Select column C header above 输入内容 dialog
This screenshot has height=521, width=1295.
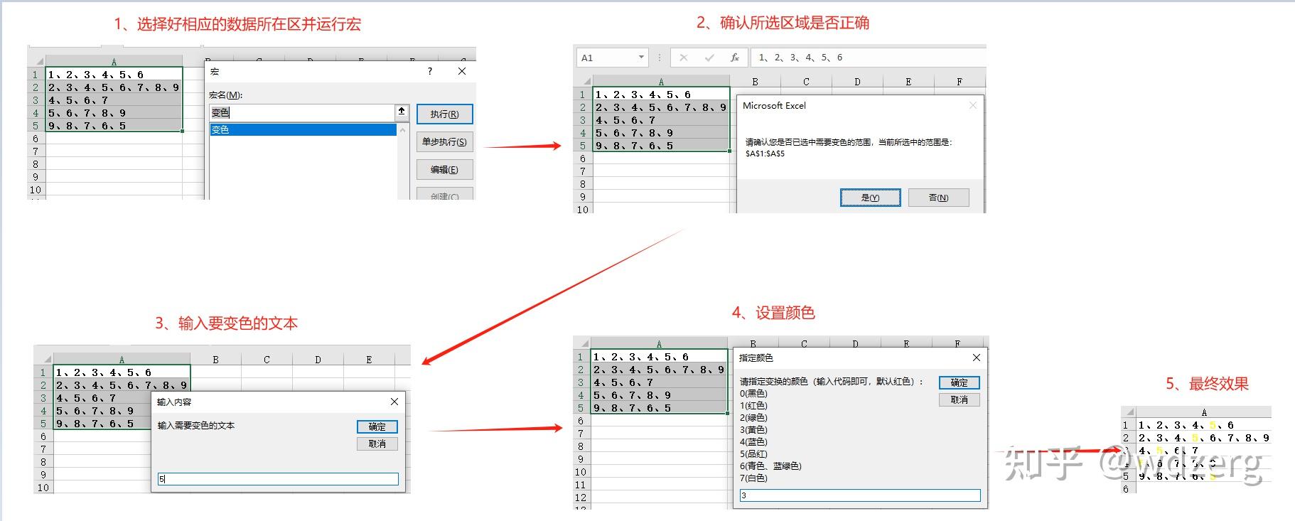(267, 359)
